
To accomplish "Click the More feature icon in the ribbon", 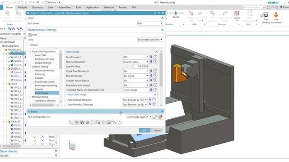I will pos(237,13).
